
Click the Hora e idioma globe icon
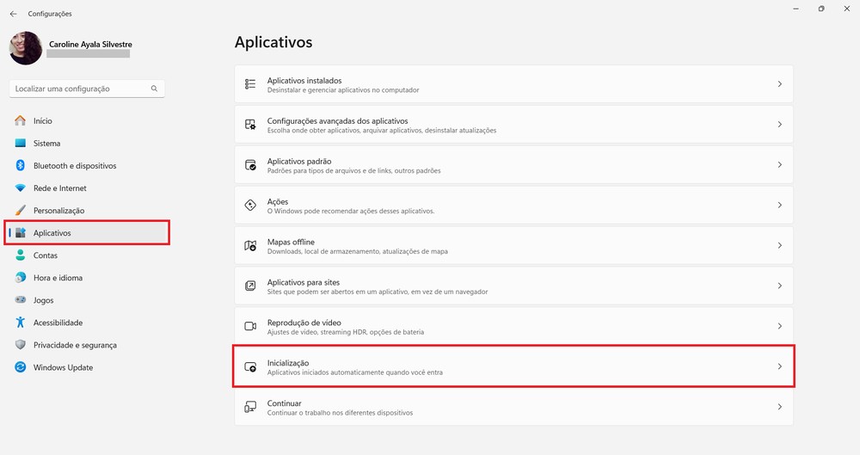pos(21,278)
